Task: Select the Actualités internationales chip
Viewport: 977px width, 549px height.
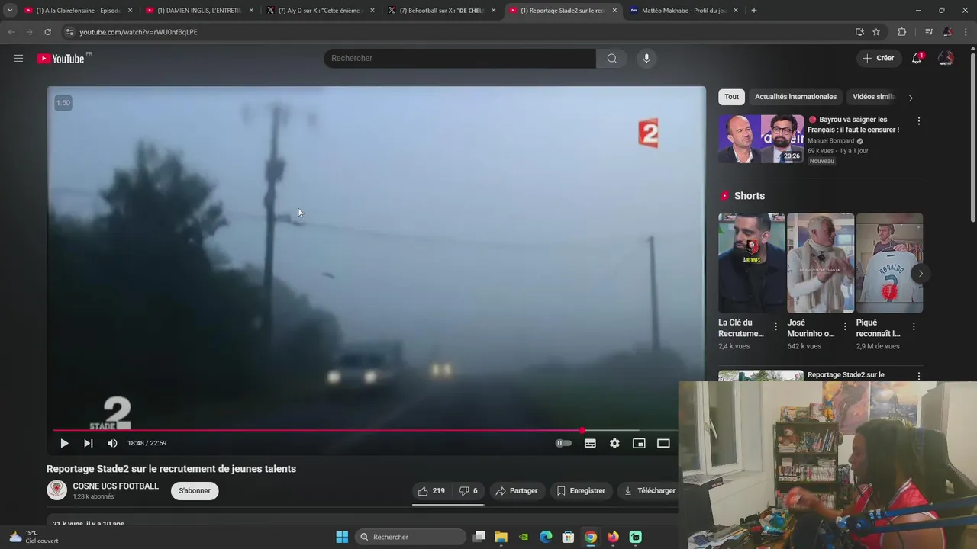Action: point(795,97)
